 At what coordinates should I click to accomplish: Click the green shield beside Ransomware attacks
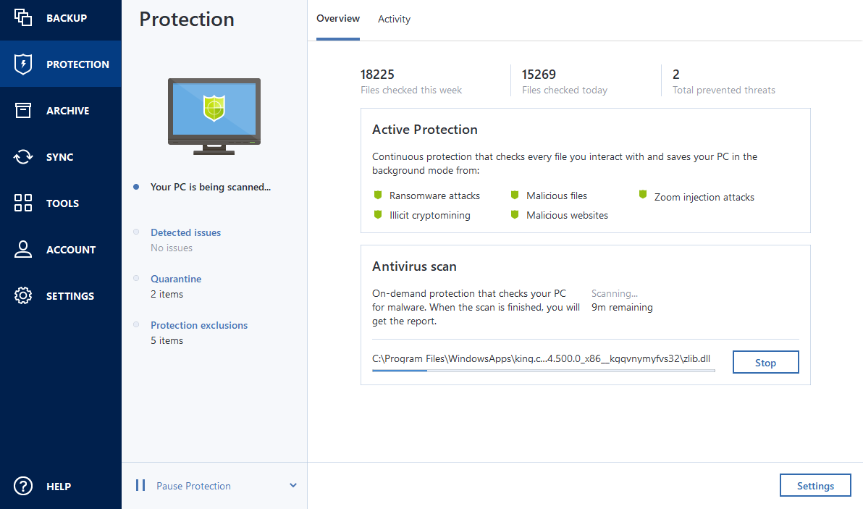click(x=378, y=194)
